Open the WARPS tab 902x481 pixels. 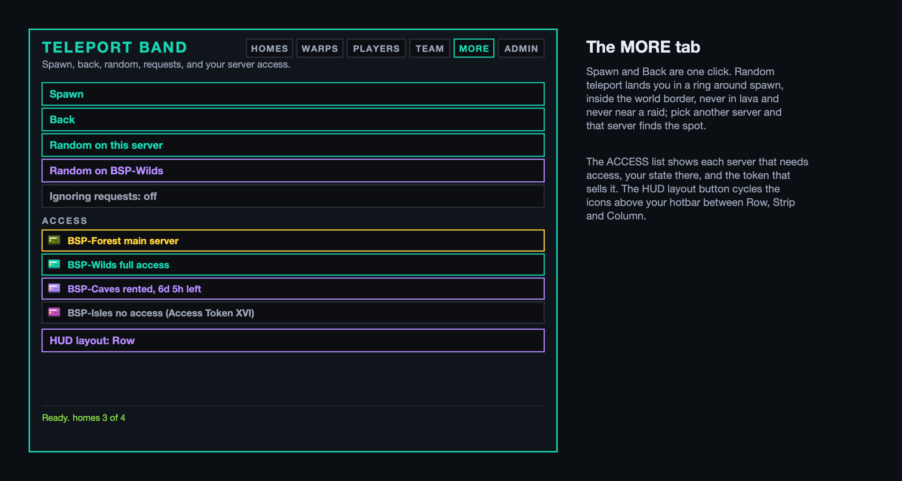[319, 48]
